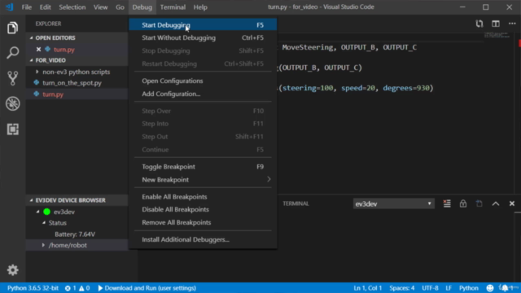Image resolution: width=521 pixels, height=293 pixels.
Task: Collapse the ev3dev device node
Action: click(x=37, y=212)
